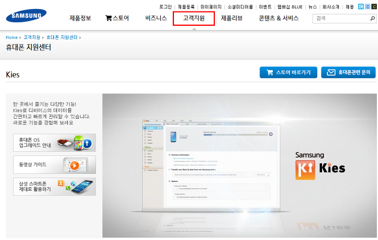Image resolution: width=378 pixels, height=240 pixels.
Task: Open the 삼성 스마트폰 제대로 활용하기 banner
Action: (55, 187)
